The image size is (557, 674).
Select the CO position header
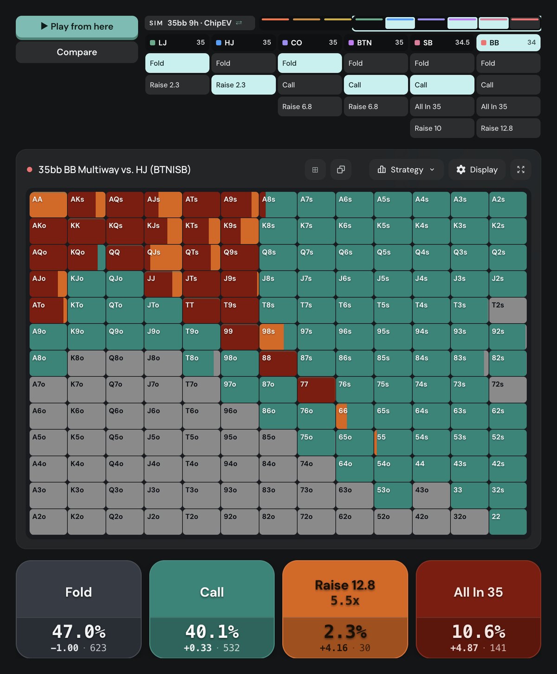coord(310,43)
